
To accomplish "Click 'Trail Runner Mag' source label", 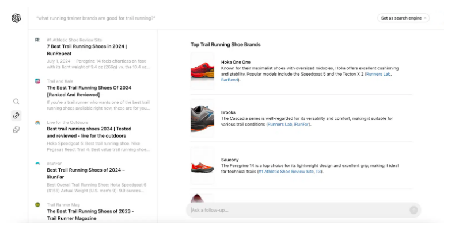I will [x=63, y=205].
